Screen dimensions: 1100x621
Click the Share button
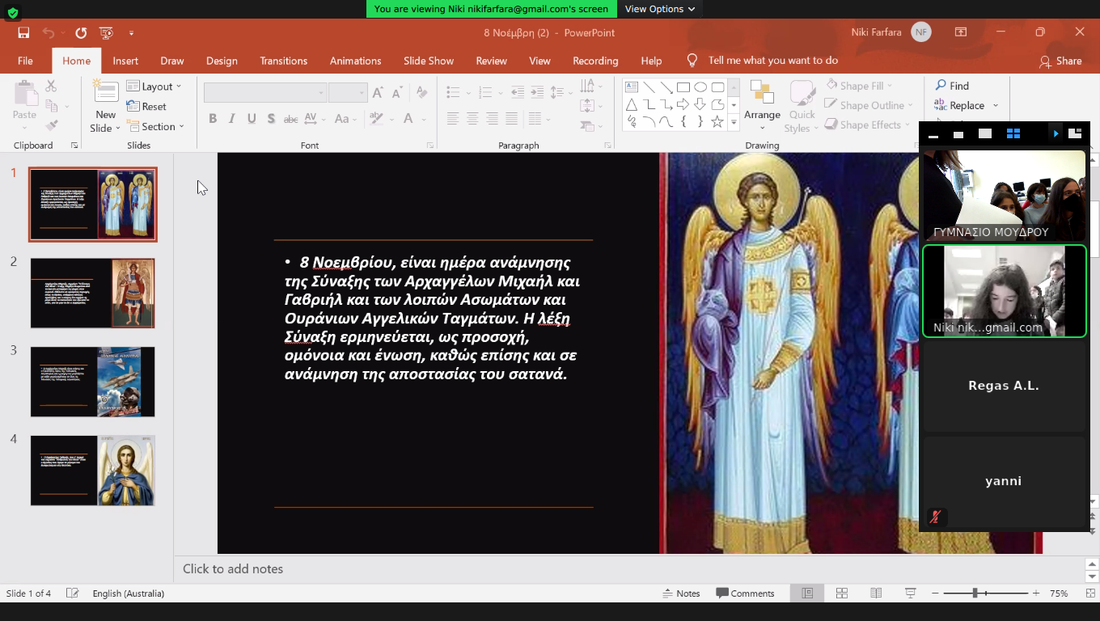point(1060,61)
